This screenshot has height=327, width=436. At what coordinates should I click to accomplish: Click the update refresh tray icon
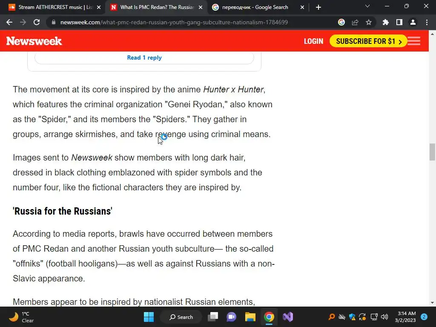coord(362,317)
